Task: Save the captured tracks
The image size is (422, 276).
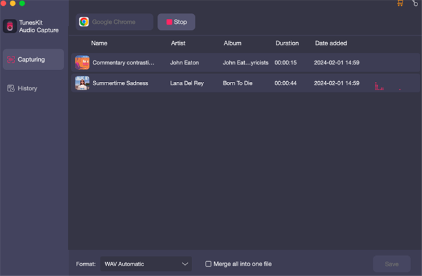Action: pos(391,264)
